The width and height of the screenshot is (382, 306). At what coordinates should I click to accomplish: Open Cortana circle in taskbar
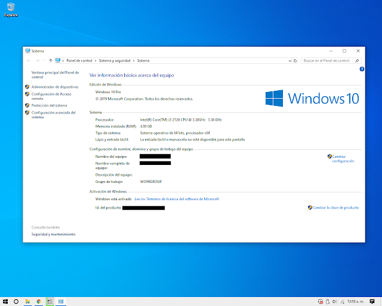coord(16,302)
